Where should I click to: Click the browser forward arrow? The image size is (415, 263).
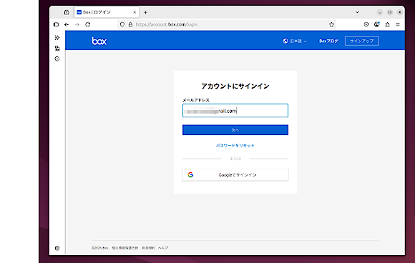(x=77, y=24)
